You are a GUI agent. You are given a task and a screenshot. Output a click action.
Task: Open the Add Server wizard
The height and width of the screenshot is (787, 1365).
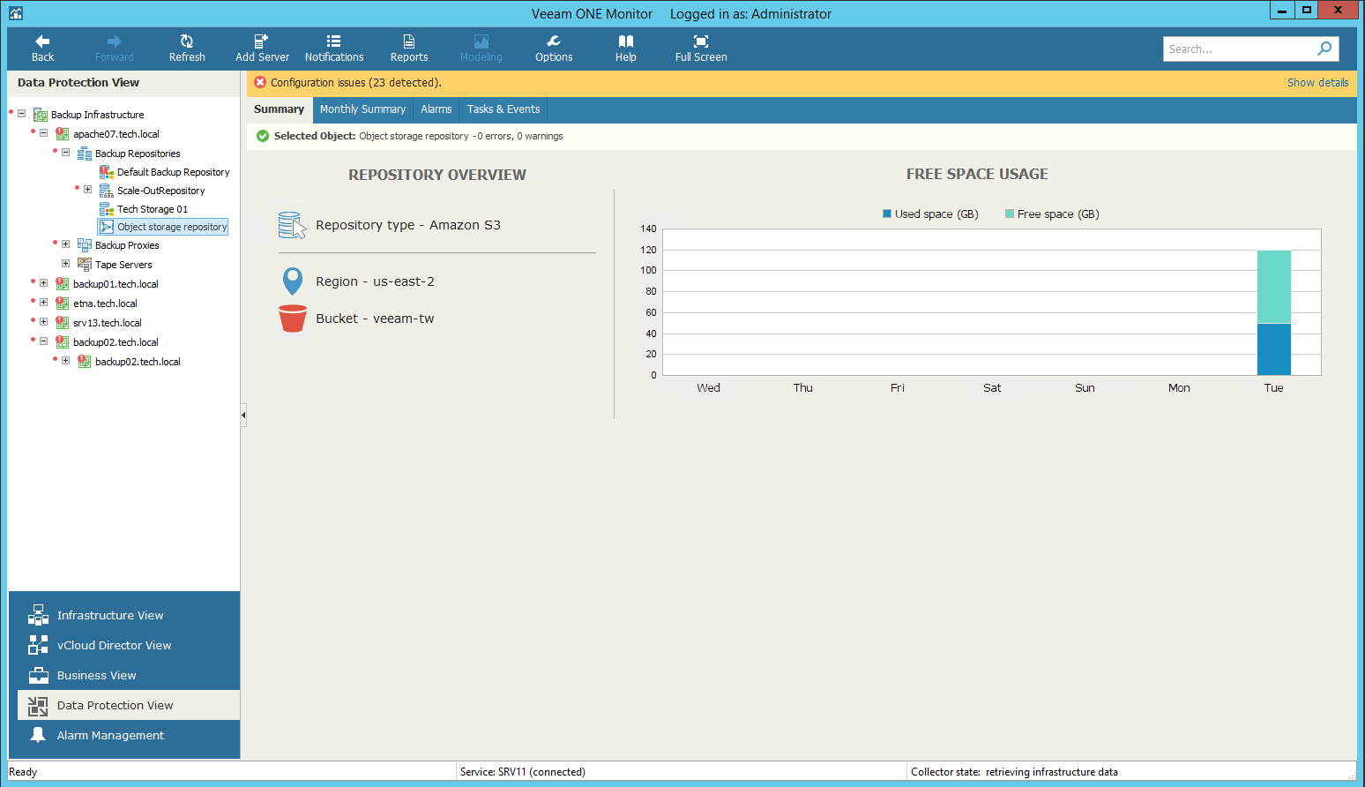262,49
